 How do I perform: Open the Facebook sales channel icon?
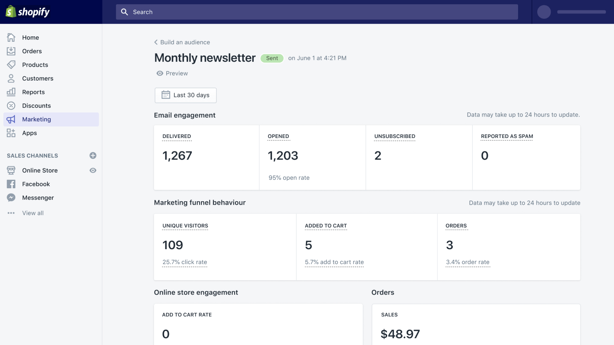pyautogui.click(x=11, y=184)
